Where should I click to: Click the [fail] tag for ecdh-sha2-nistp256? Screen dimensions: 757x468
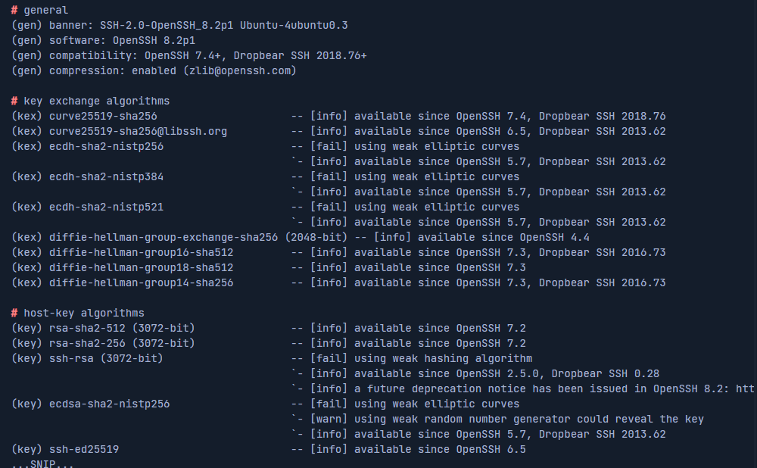[x=329, y=146]
